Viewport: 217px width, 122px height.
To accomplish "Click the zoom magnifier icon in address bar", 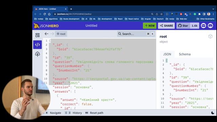I will click(152, 14).
